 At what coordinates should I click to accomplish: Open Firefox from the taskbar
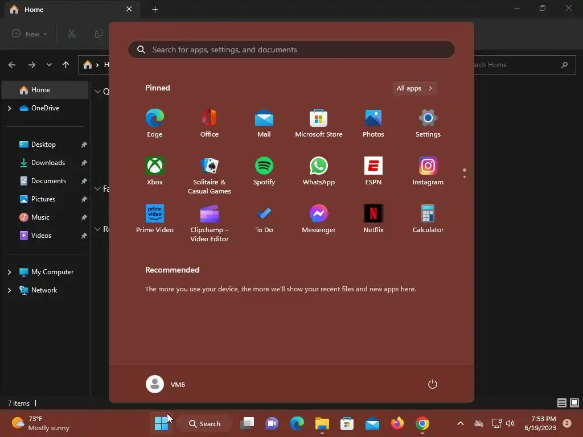pos(397,423)
